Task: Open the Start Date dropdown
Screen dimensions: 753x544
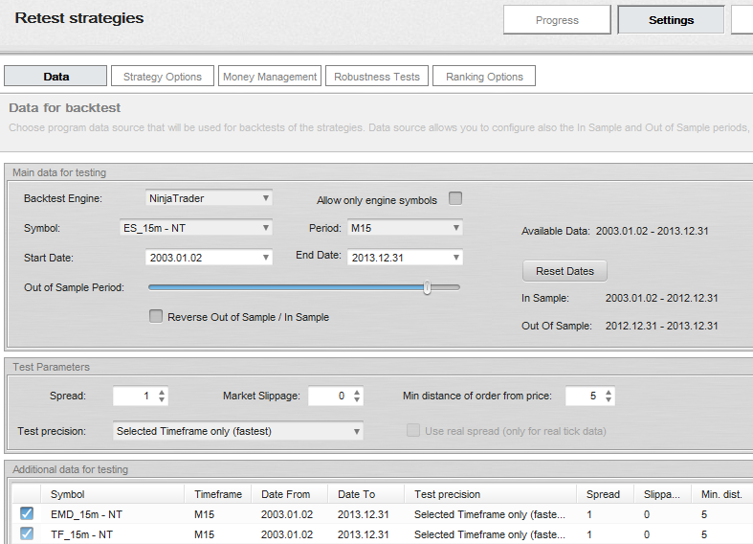Action: [x=209, y=258]
